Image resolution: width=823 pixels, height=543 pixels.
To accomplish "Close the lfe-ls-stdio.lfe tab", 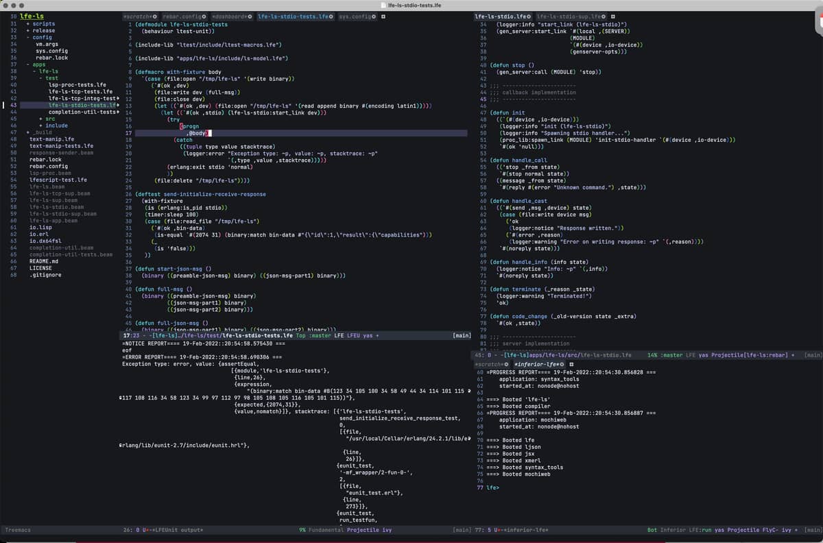I will pos(528,16).
